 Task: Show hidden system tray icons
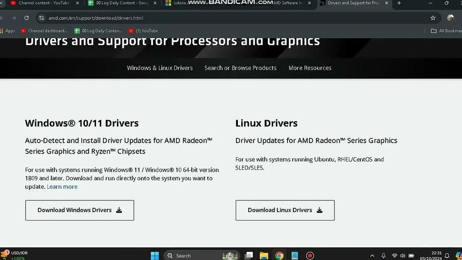click(372, 256)
